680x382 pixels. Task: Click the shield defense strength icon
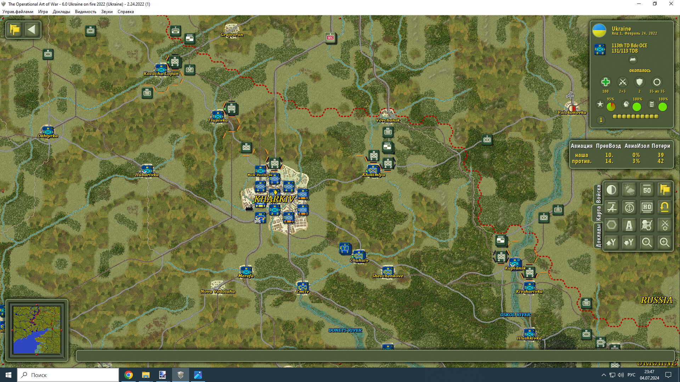coord(639,82)
